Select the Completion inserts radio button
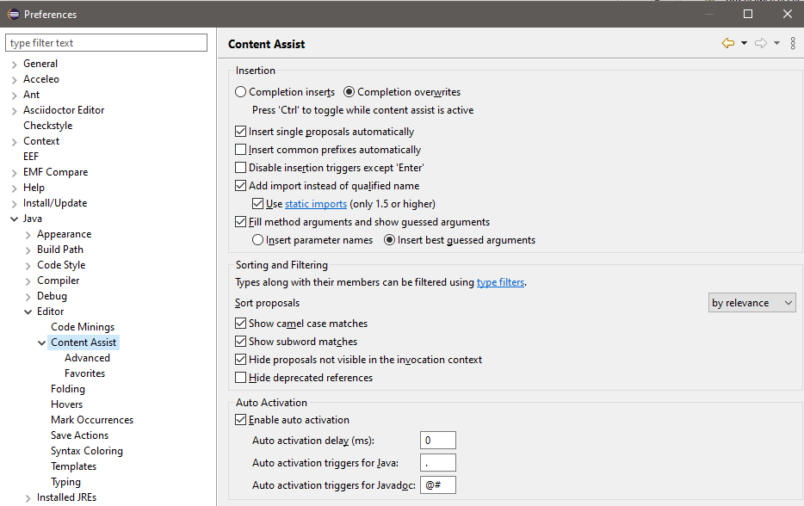 tap(241, 92)
